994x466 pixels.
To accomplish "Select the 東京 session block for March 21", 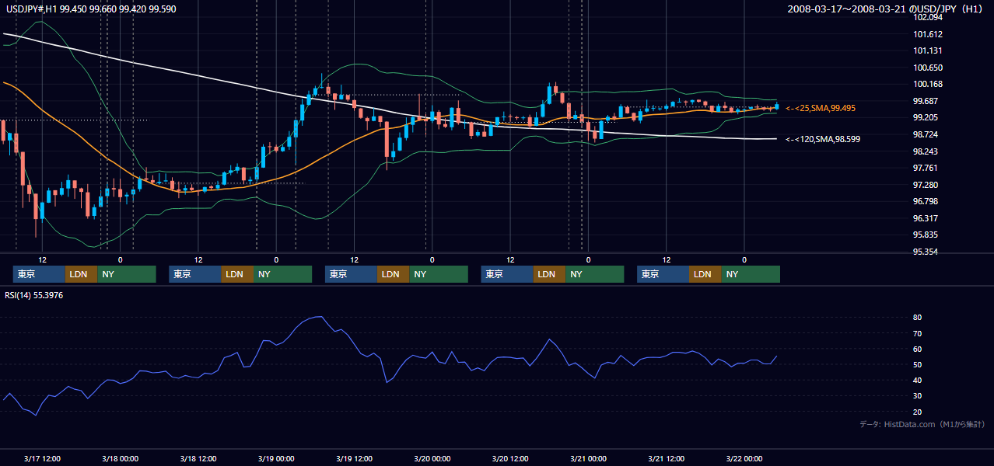I will point(663,274).
